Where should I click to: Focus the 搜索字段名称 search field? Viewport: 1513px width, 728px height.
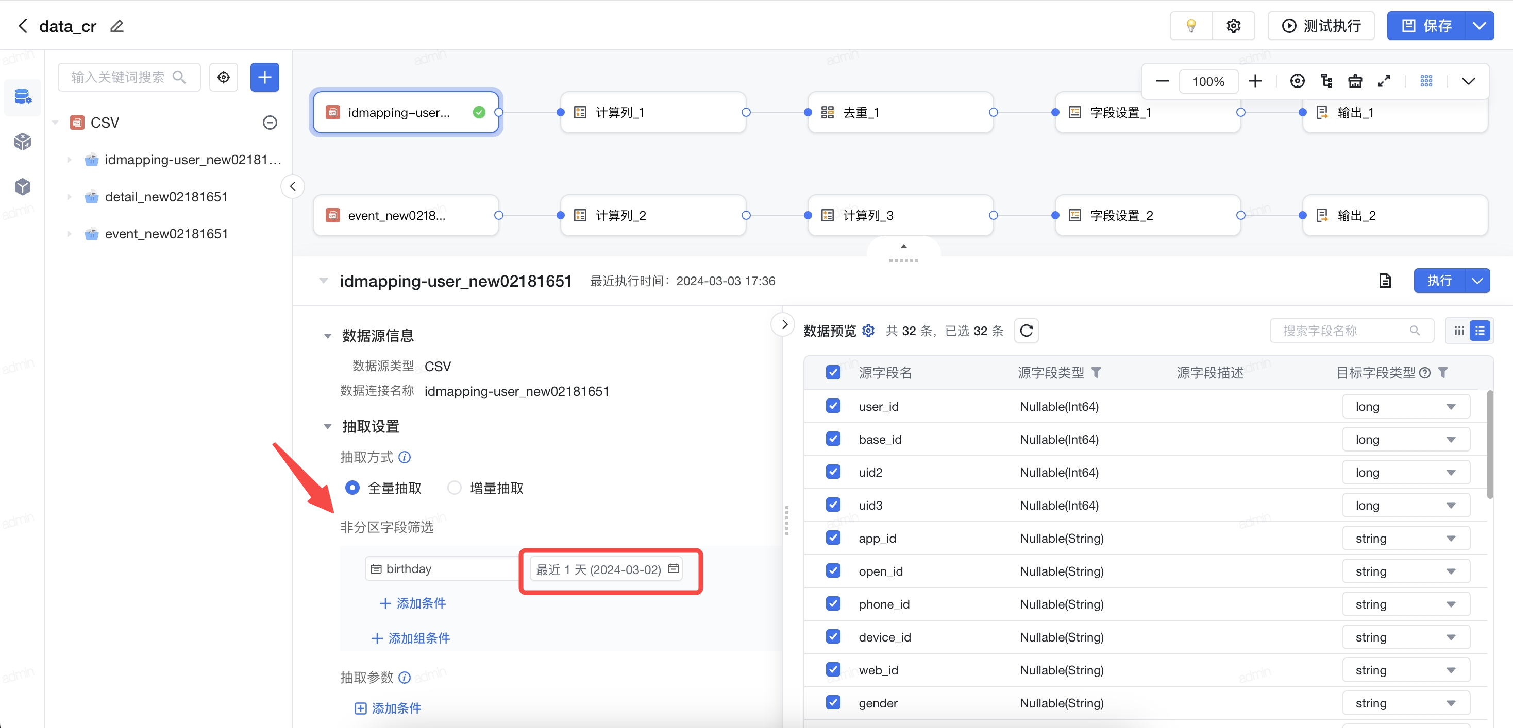point(1351,331)
